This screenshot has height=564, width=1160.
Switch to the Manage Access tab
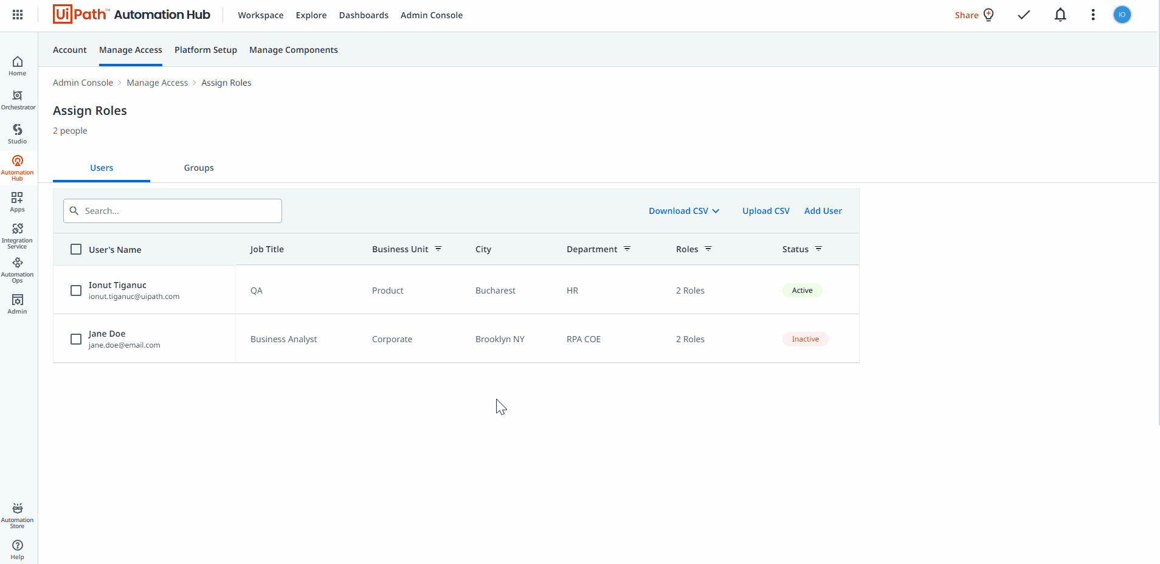[x=131, y=50]
